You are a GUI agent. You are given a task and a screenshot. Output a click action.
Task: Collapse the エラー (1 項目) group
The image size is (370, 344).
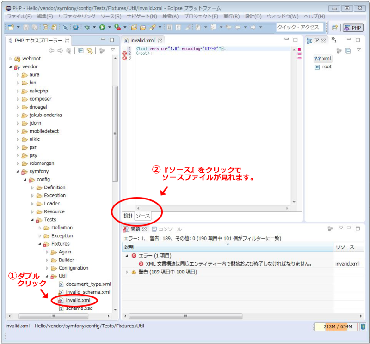tap(127, 256)
